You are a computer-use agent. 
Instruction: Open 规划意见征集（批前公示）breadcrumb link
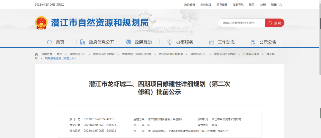pos(60,58)
